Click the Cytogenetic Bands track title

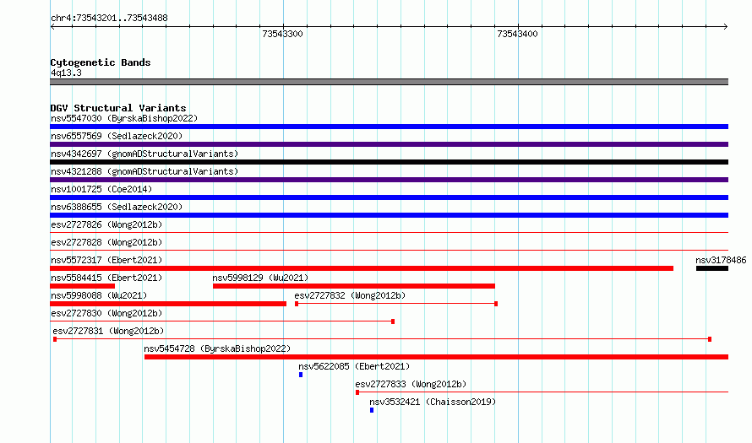[x=101, y=62]
